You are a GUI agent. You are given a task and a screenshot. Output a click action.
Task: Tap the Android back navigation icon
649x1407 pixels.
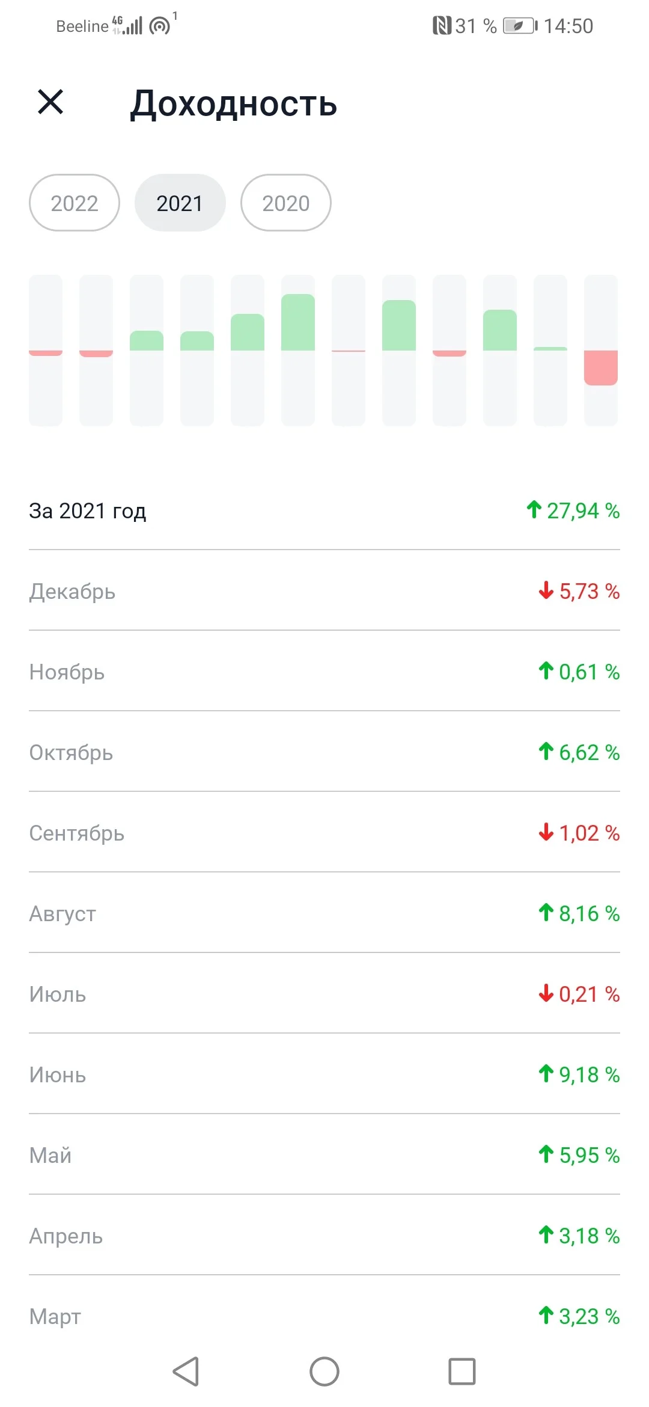pyautogui.click(x=186, y=1372)
